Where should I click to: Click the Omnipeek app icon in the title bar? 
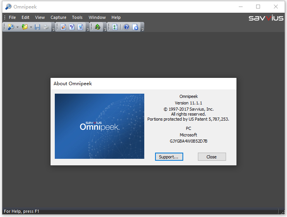tap(8, 7)
